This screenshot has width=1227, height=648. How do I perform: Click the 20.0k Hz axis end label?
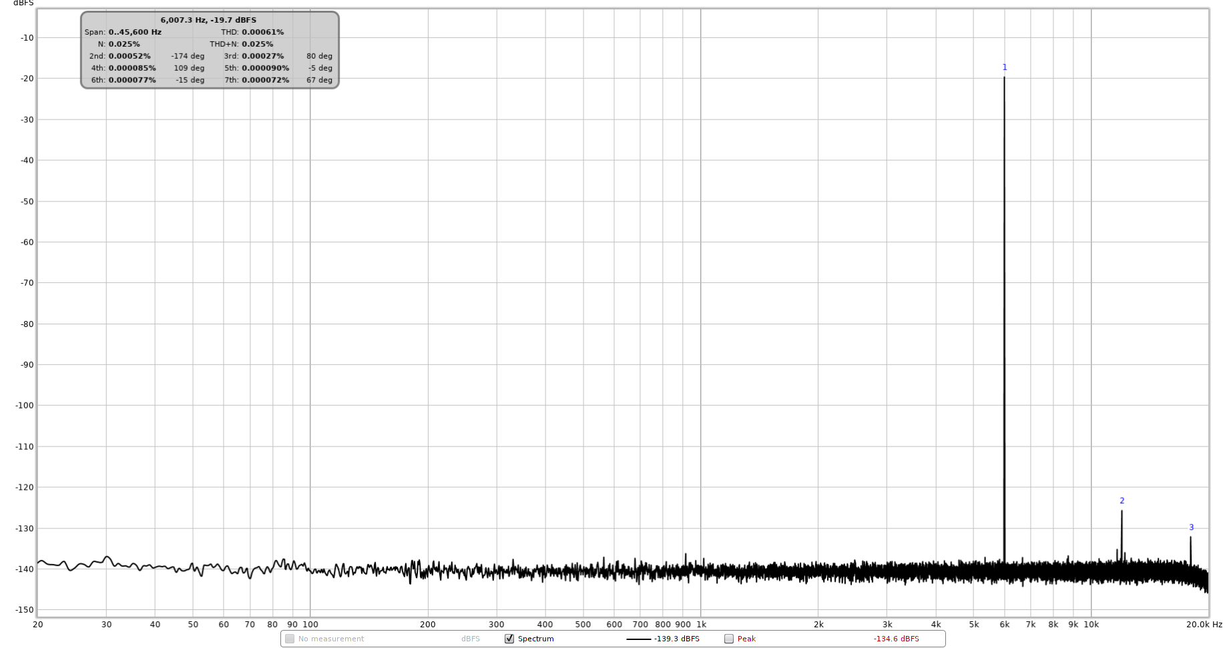click(1204, 625)
